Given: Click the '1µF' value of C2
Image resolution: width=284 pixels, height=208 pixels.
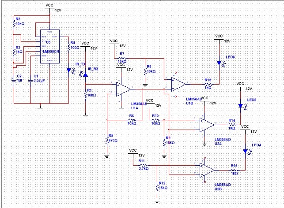Looking at the screenshot, I should click(20, 80).
